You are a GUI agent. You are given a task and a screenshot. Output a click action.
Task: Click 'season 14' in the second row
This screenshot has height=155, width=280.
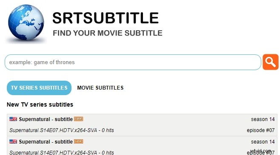pos(263,142)
